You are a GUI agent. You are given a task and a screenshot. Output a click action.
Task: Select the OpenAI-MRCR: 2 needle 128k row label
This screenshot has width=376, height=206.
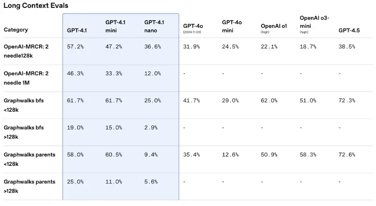(x=26, y=51)
